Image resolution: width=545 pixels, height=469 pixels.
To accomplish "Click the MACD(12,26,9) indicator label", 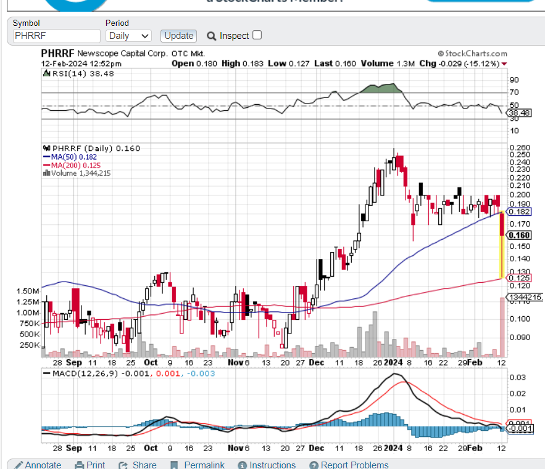I will 85,373.
